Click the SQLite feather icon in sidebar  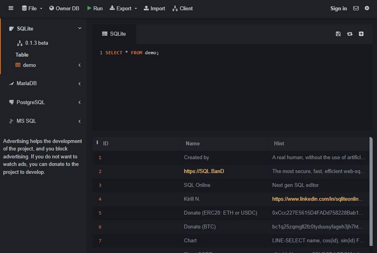11,29
